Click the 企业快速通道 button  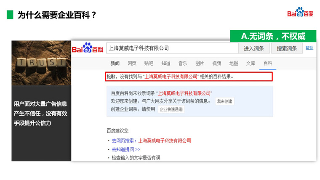(x=171, y=109)
